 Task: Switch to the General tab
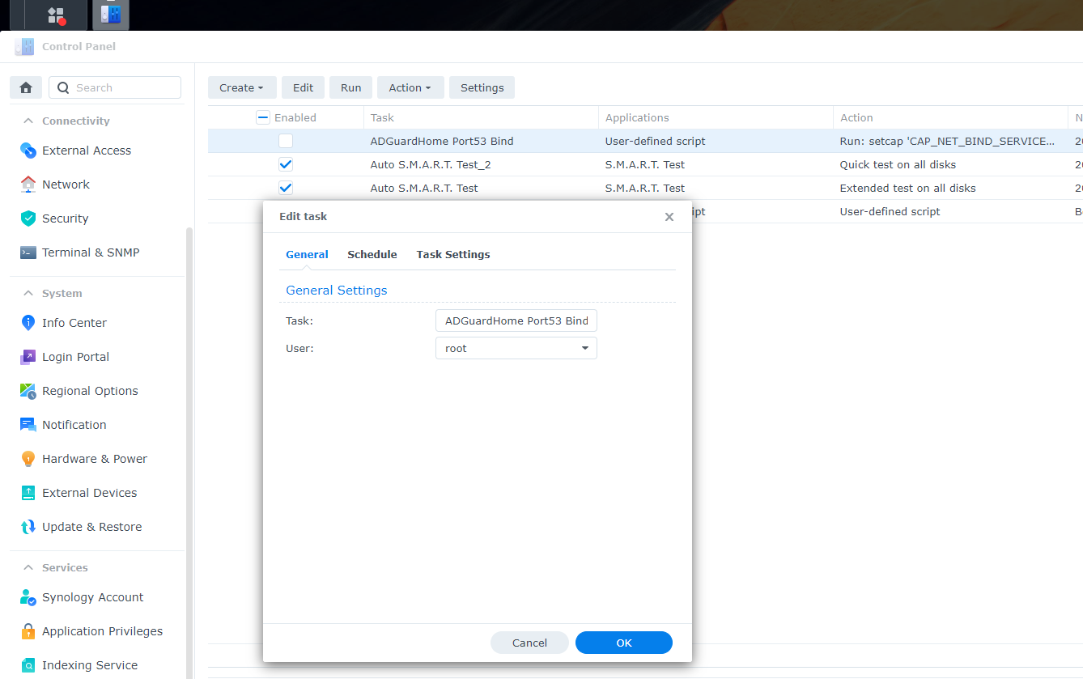coord(307,254)
